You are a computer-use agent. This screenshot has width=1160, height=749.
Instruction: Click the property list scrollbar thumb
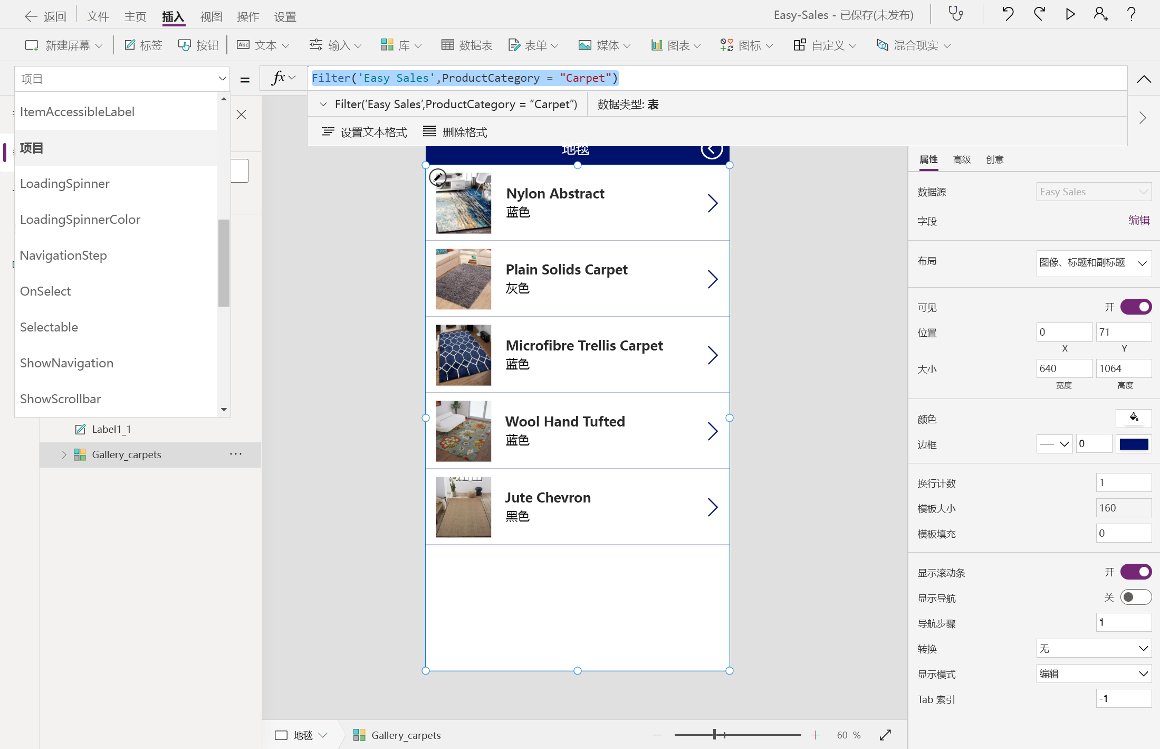click(224, 262)
